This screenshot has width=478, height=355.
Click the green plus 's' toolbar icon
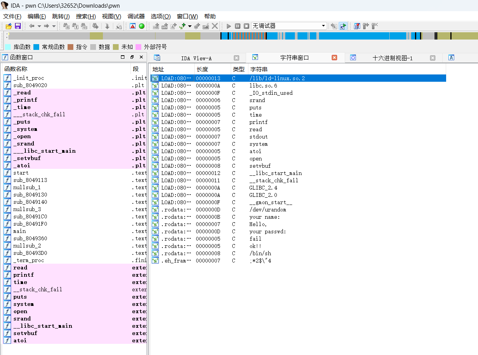pos(182,26)
